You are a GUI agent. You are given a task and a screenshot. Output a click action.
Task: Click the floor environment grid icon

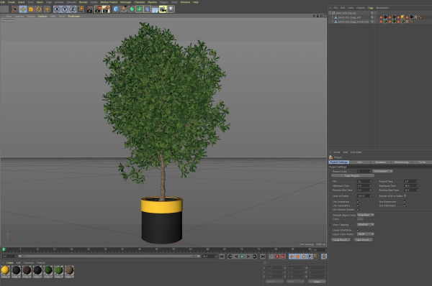point(155,9)
